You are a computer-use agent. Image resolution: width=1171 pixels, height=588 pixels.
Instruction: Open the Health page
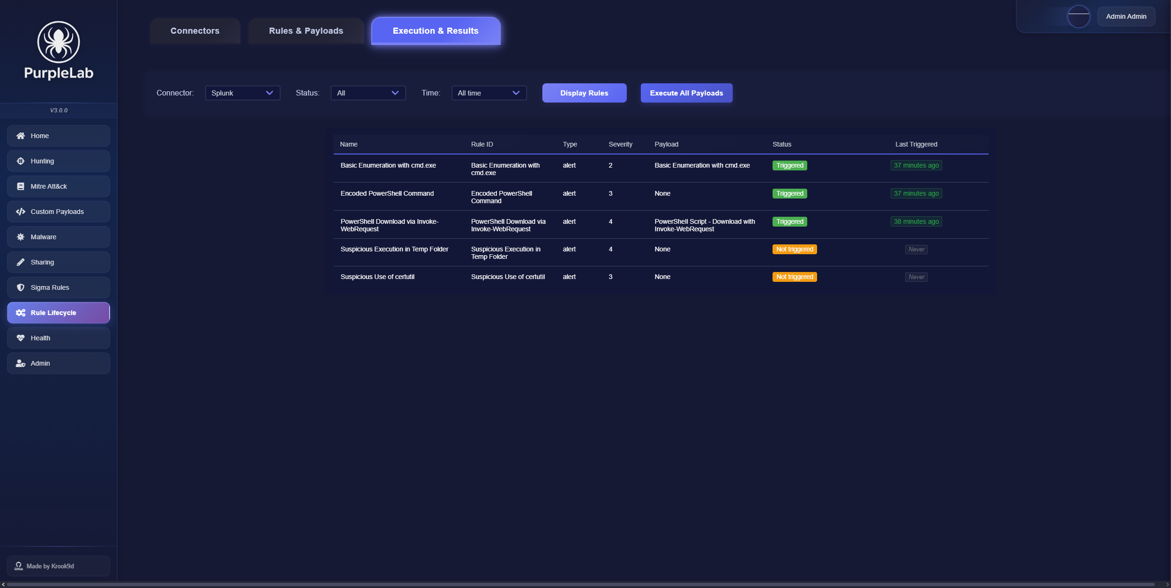(x=59, y=338)
